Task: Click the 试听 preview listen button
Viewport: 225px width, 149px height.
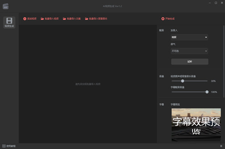Action: pyautogui.click(x=190, y=62)
